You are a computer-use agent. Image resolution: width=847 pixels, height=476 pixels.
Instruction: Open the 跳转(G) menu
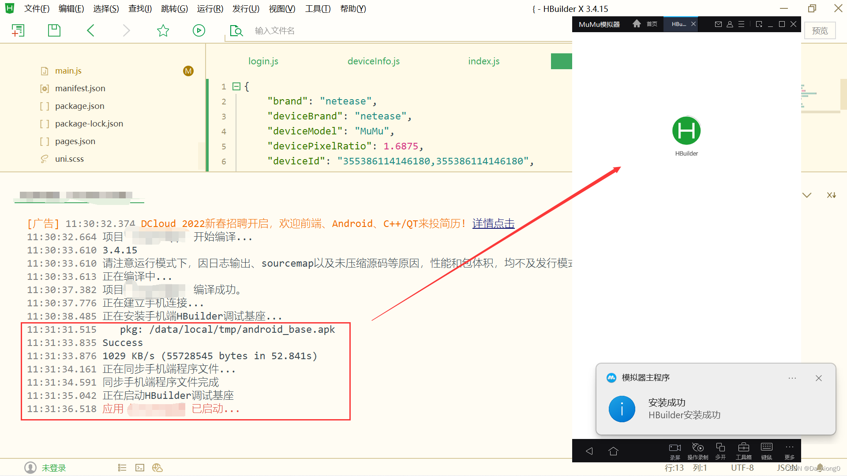click(174, 9)
